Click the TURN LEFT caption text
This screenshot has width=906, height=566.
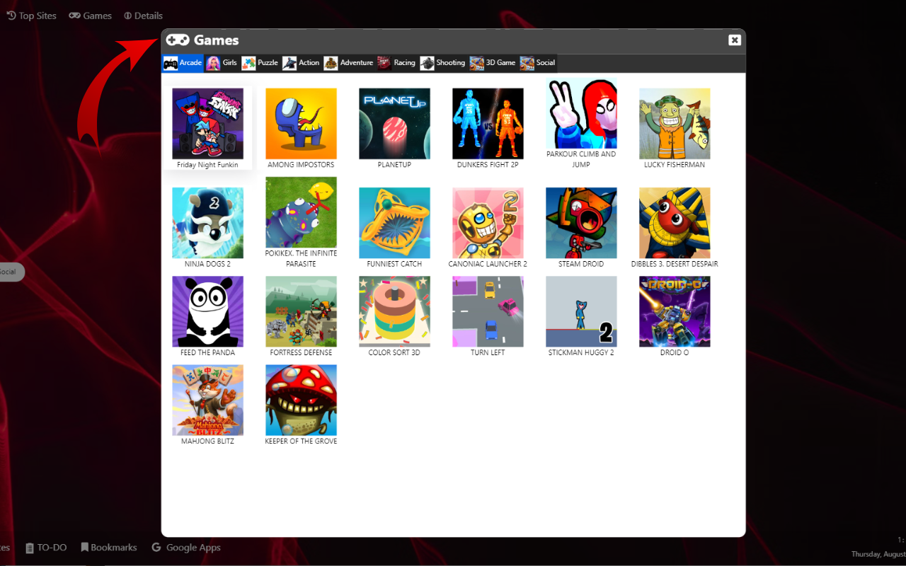point(488,352)
